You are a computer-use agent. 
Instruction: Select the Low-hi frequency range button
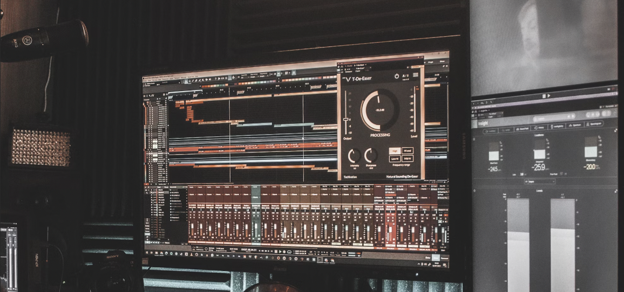click(395, 159)
